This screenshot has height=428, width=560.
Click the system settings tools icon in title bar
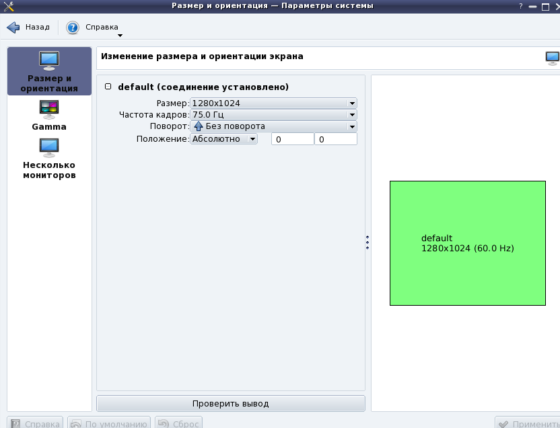9,6
